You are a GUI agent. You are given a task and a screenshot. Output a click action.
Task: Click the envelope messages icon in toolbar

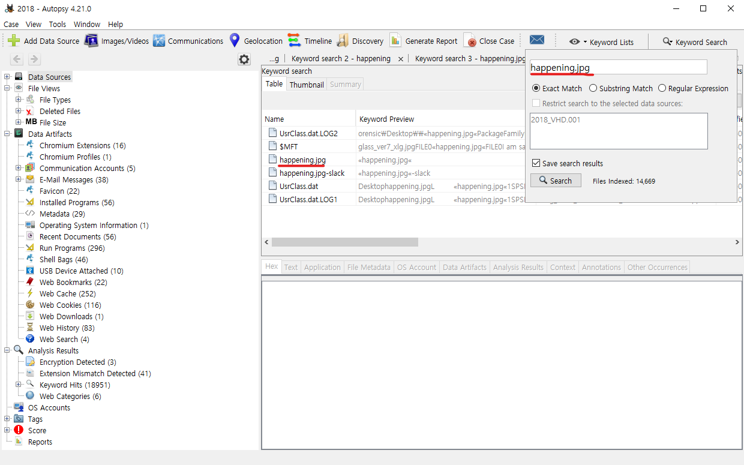537,40
